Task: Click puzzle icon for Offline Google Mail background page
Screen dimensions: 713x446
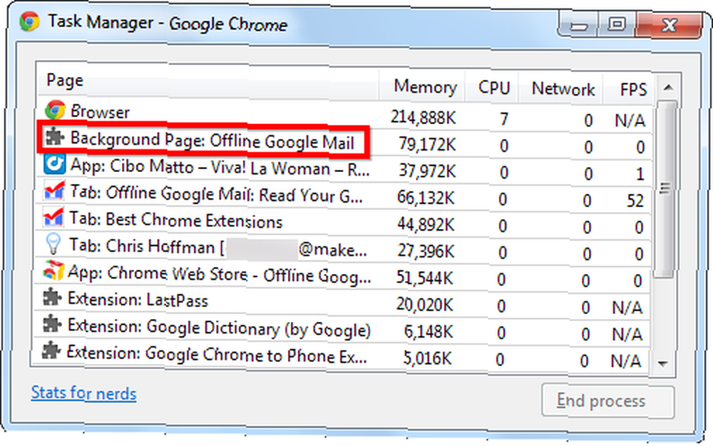Action: 55,136
